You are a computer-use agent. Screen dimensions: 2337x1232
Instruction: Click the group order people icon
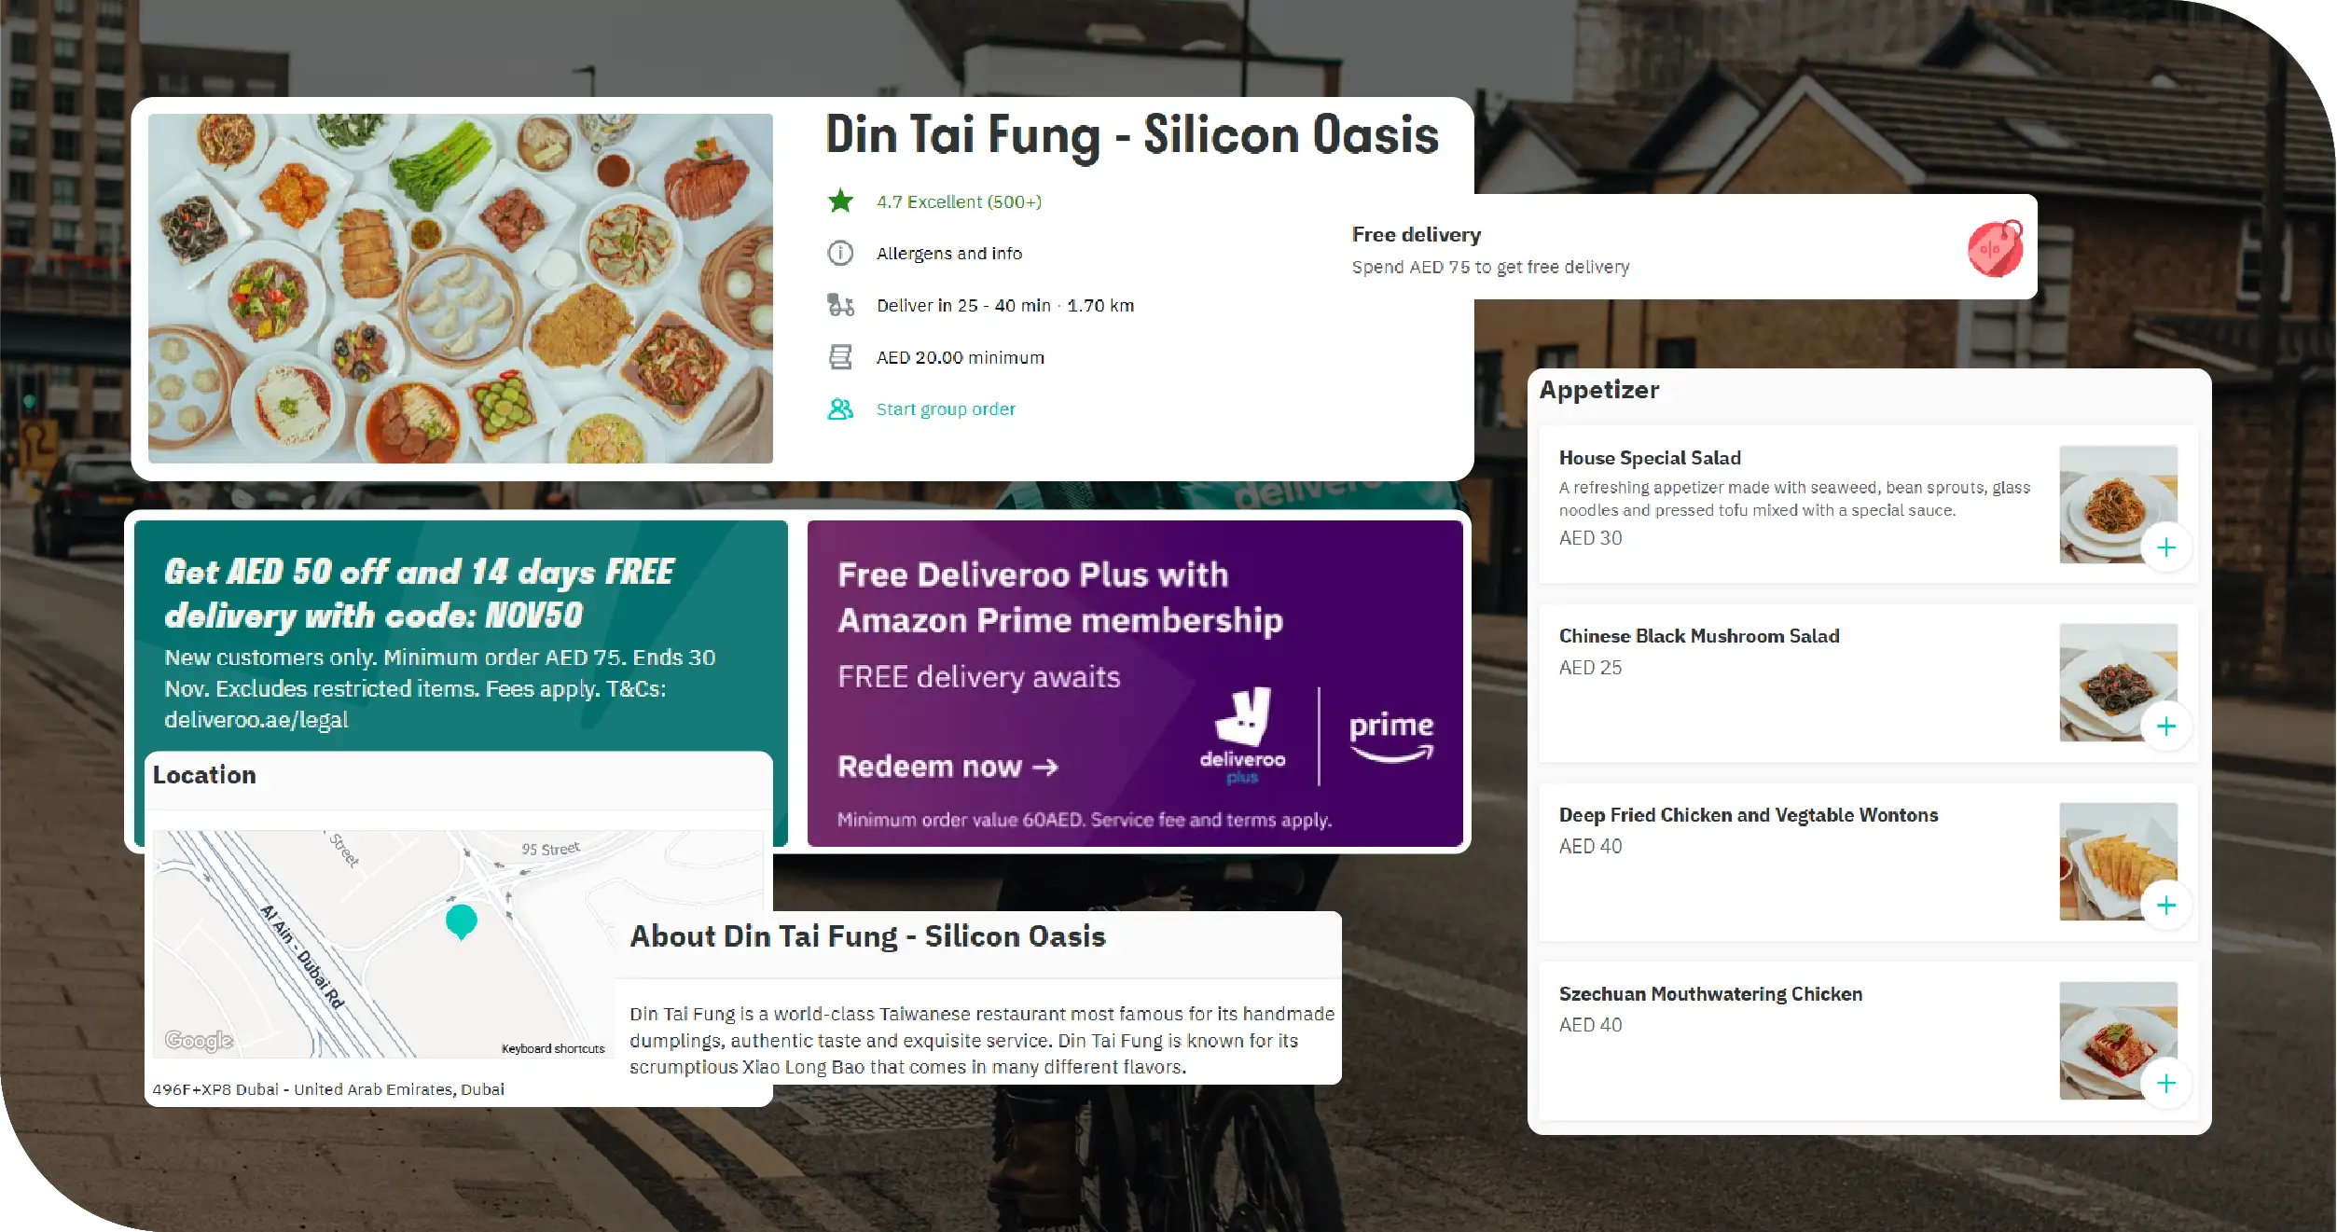coord(839,408)
